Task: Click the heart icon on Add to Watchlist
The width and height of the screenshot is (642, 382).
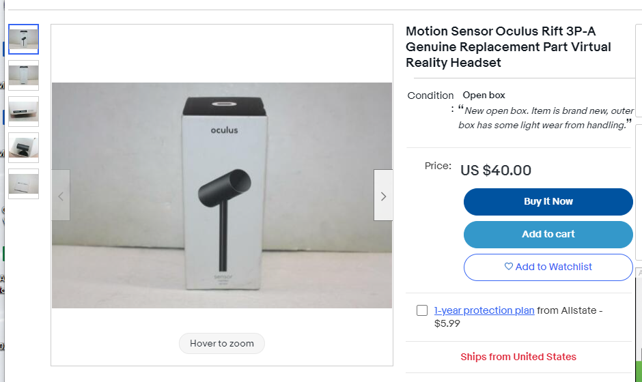Action: tap(508, 267)
